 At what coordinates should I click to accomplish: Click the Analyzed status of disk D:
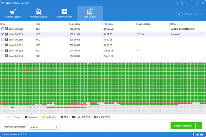(175, 34)
